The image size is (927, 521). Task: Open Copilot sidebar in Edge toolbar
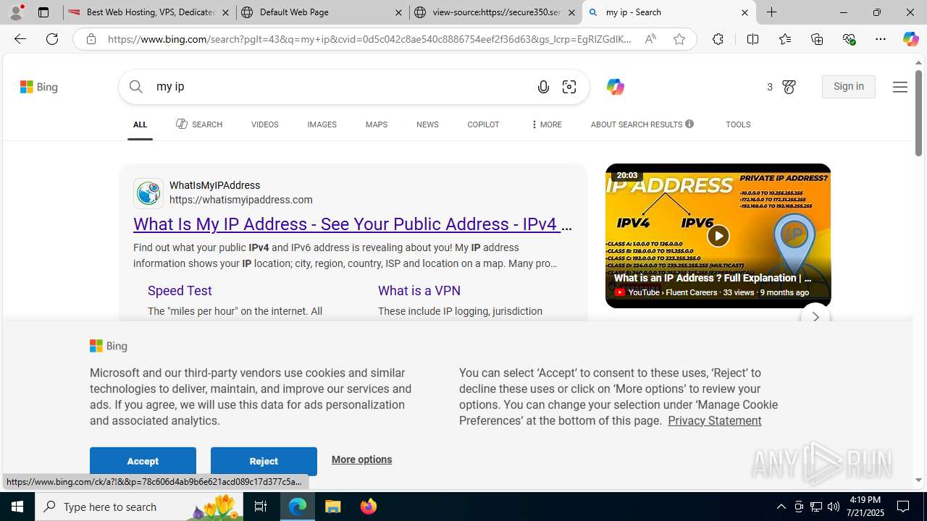point(910,39)
